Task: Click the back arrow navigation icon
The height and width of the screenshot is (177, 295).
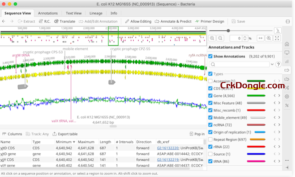Action: pyautogui.click(x=4, y=21)
